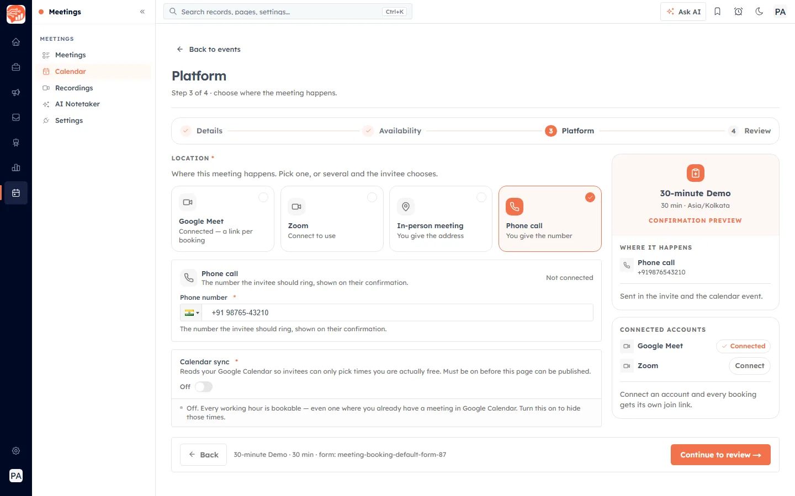The width and height of the screenshot is (795, 496).
Task: Collapse the Meetings sidebar panel
Action: tap(142, 12)
